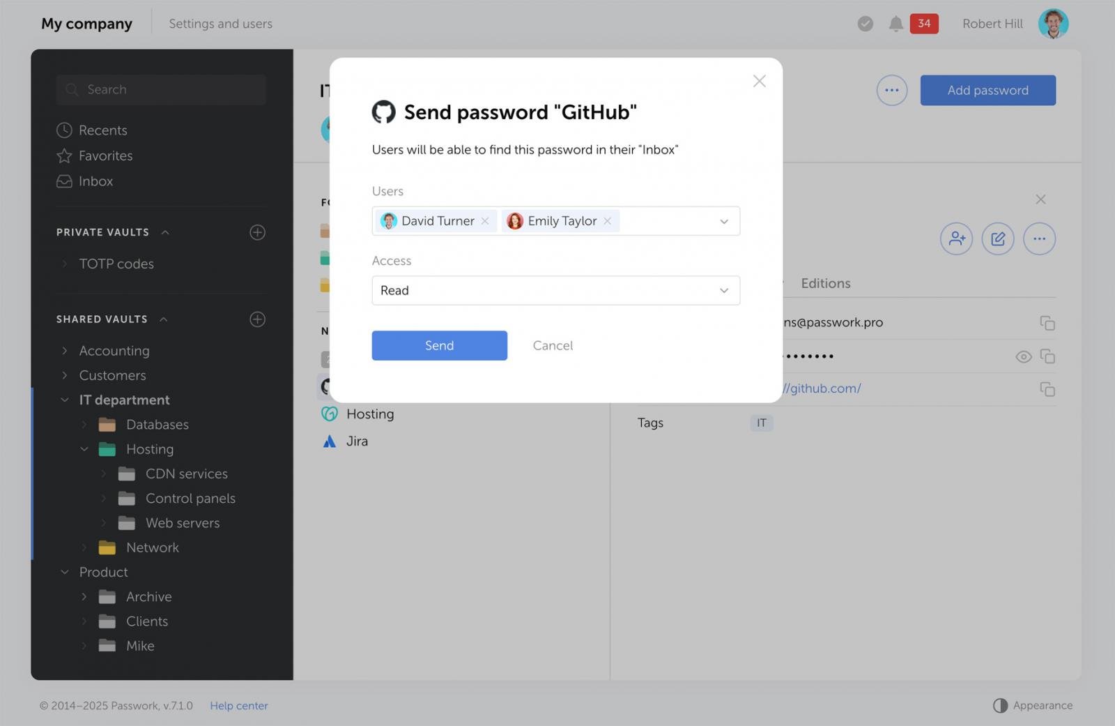Collapse the Shared Vaults section
Image resolution: width=1115 pixels, height=726 pixels.
coord(164,319)
